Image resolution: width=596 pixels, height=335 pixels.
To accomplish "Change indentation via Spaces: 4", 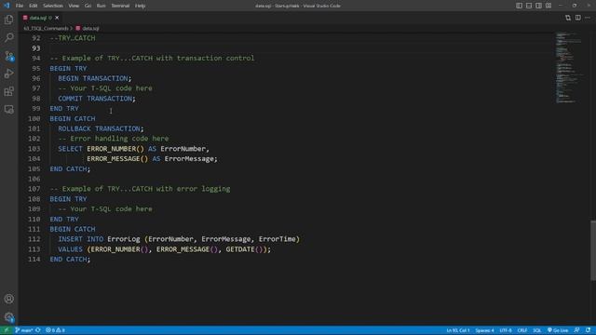I will (x=484, y=330).
